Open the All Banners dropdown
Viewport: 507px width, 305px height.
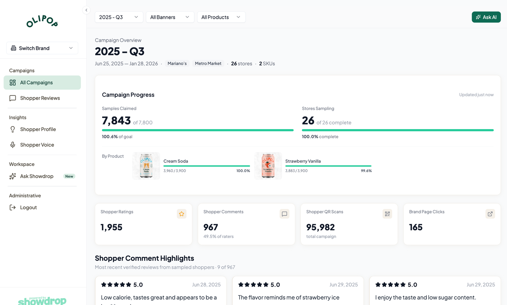click(170, 17)
